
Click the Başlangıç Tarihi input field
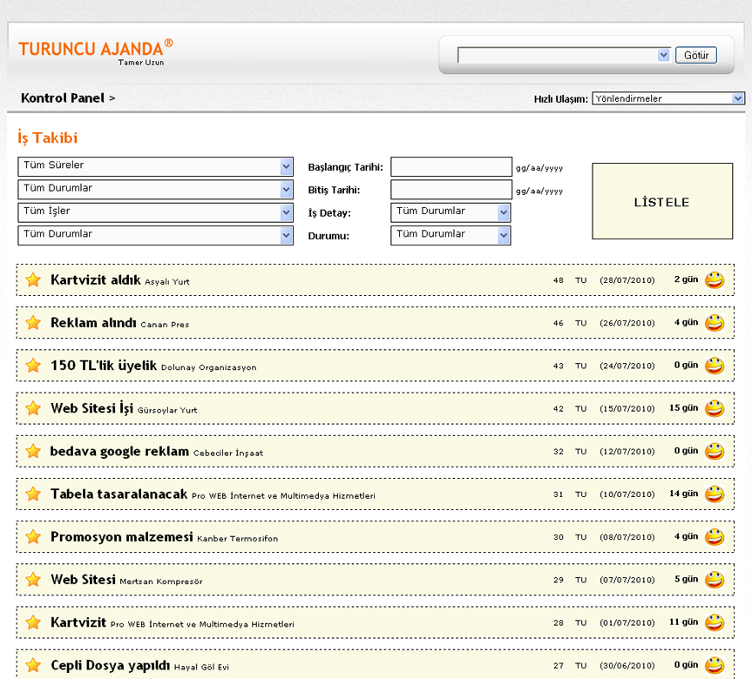pos(451,167)
